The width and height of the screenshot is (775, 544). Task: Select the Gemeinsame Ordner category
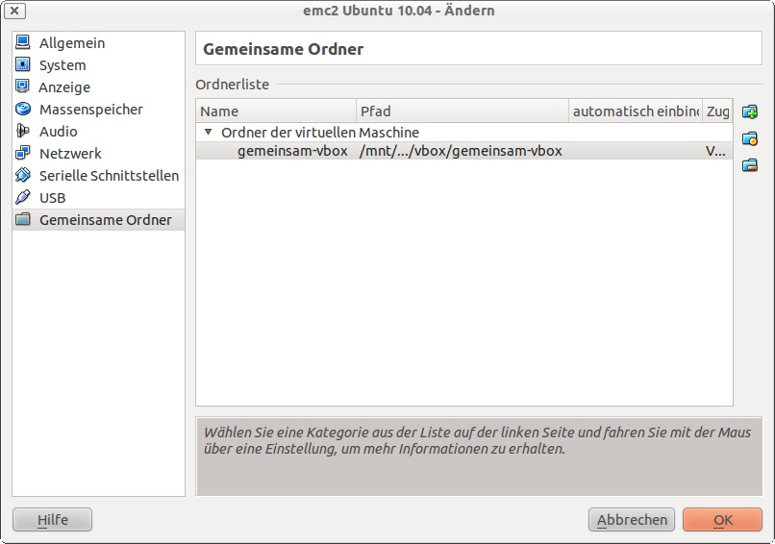point(105,220)
